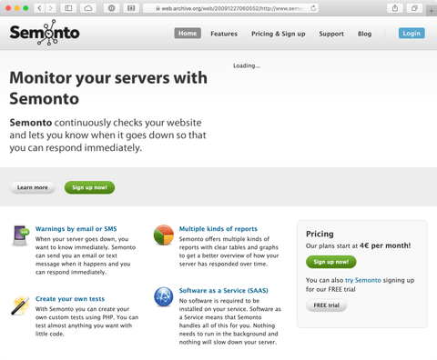Image resolution: width=437 pixels, height=360 pixels.
Task: Show all tabs overview button
Action: 414,8
